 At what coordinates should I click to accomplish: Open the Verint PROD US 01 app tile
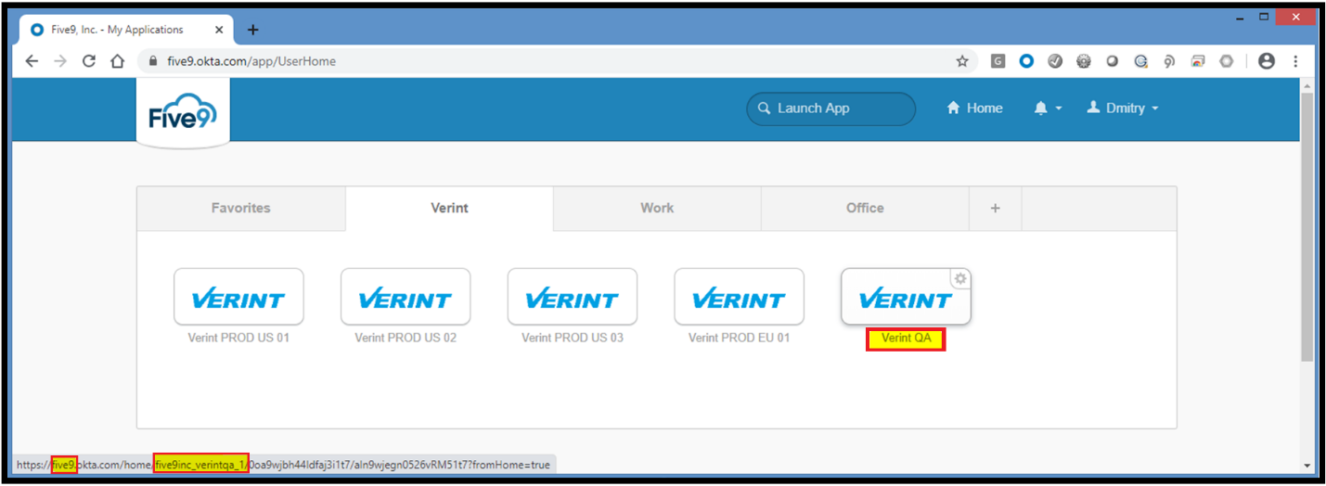pos(238,297)
